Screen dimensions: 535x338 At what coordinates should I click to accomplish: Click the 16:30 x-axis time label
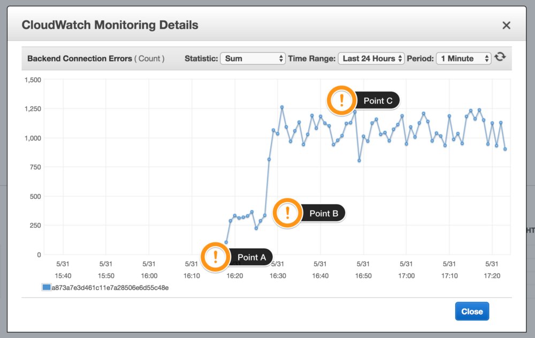click(278, 275)
